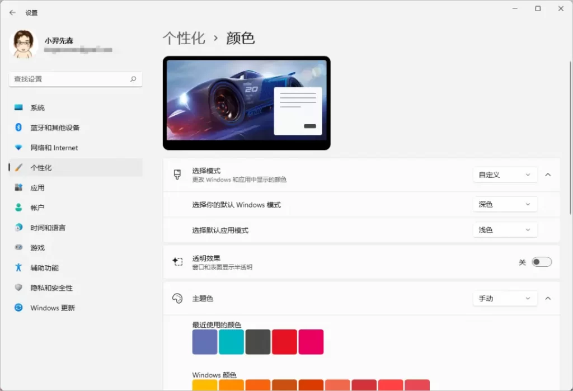573x391 pixels.
Task: Select the red recent color swatch
Action: (x=284, y=342)
